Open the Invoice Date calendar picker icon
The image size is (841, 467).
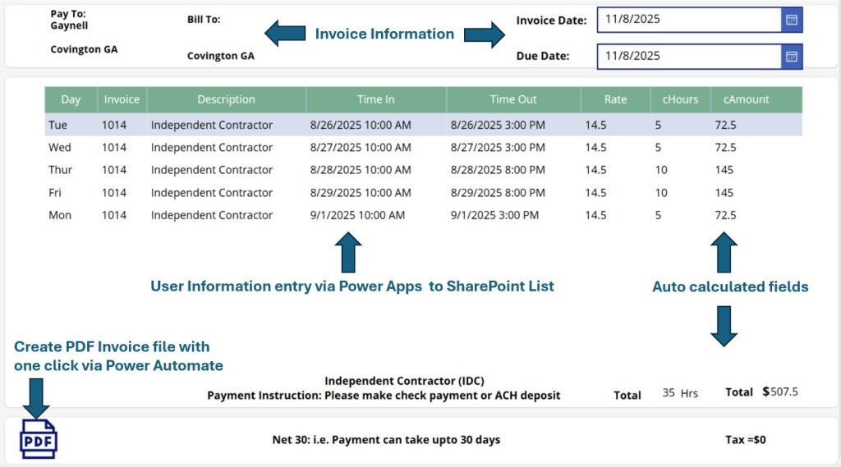792,20
